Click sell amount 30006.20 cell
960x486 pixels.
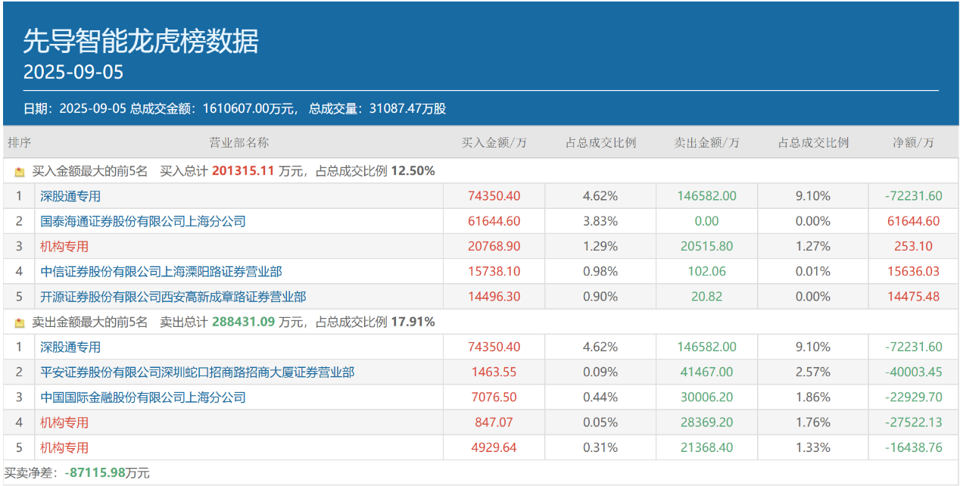(706, 397)
